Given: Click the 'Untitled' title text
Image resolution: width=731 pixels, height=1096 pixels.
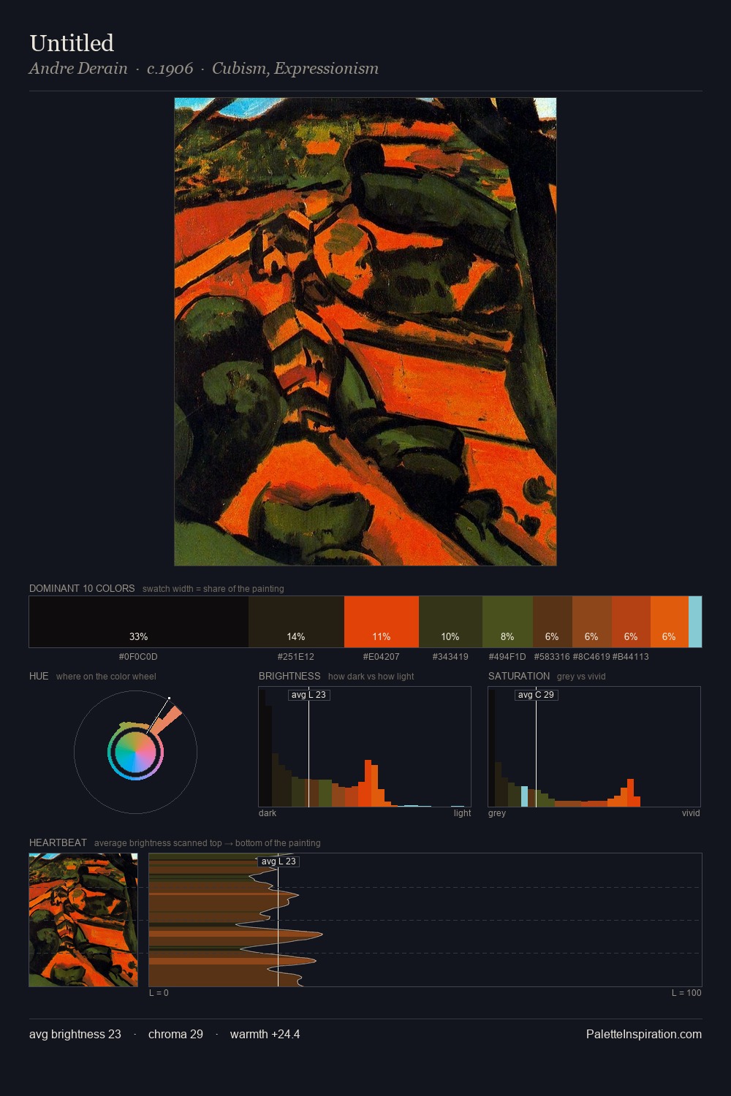Looking at the screenshot, I should (x=72, y=43).
